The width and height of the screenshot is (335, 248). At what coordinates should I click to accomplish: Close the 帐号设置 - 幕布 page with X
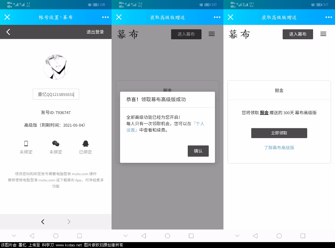(7, 17)
